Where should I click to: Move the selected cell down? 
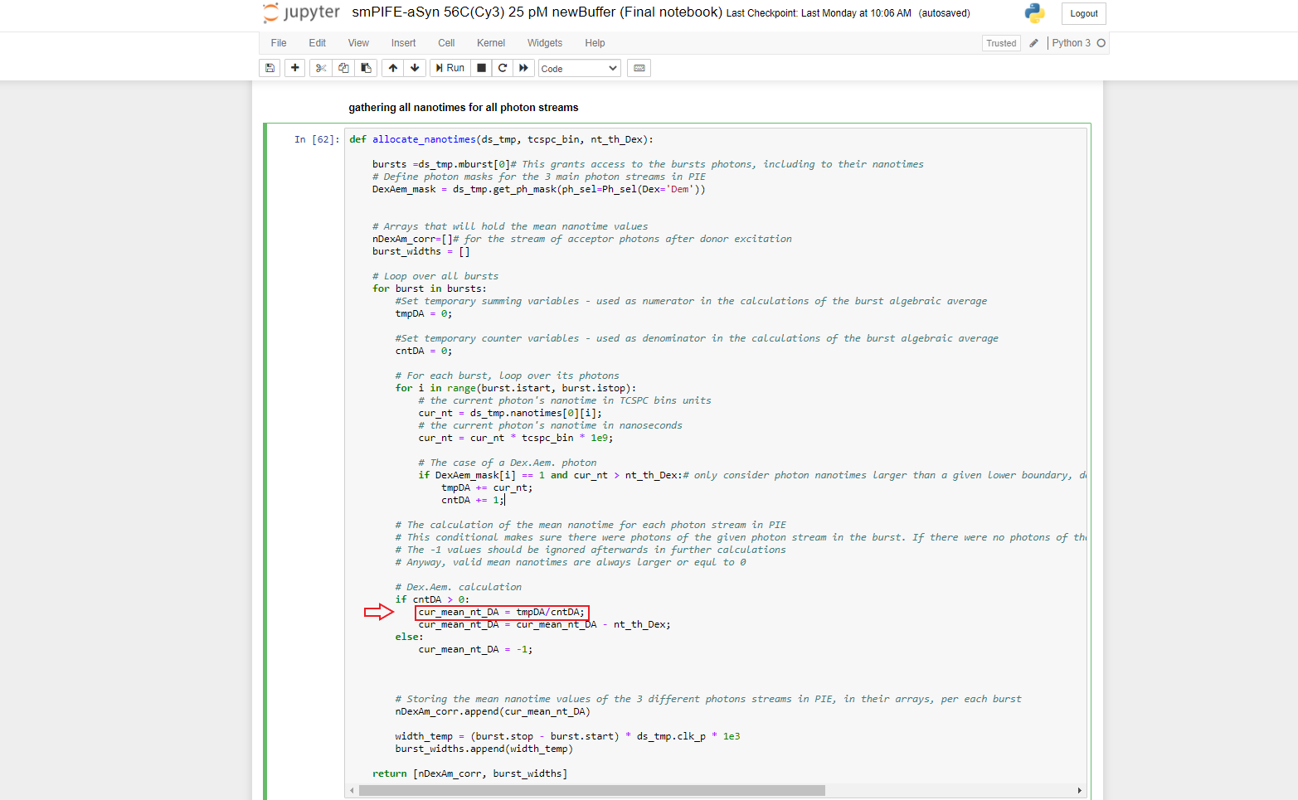pyautogui.click(x=415, y=68)
